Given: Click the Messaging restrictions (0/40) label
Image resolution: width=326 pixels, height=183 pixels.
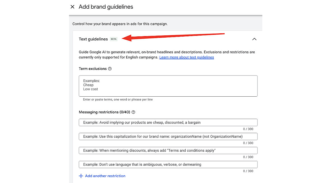Looking at the screenshot, I should click(104, 112).
